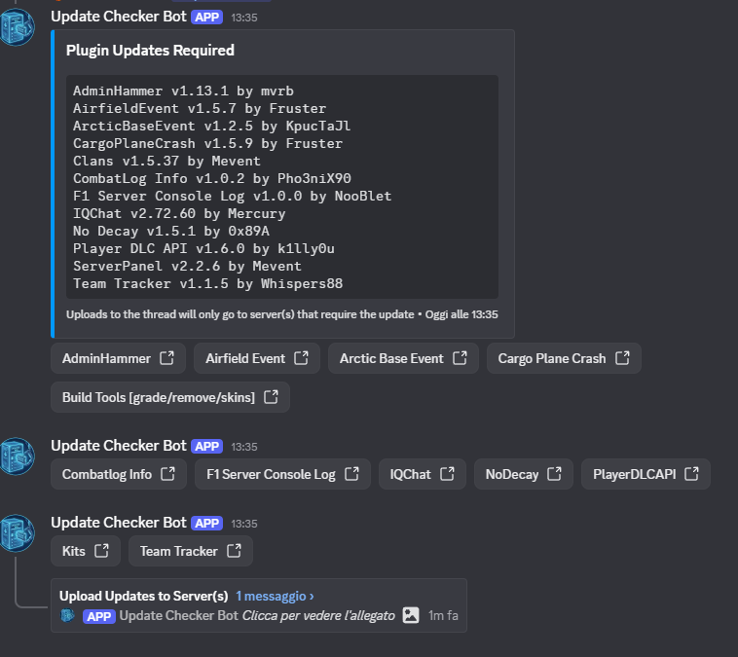
Task: Click the Update Checker Bot avatar at top
Action: click(18, 28)
